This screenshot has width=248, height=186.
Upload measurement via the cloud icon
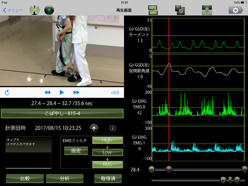(x=94, y=128)
